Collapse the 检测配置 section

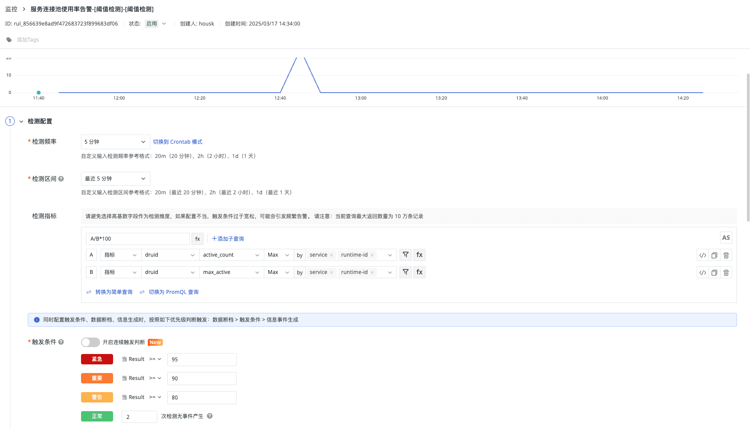pos(21,122)
